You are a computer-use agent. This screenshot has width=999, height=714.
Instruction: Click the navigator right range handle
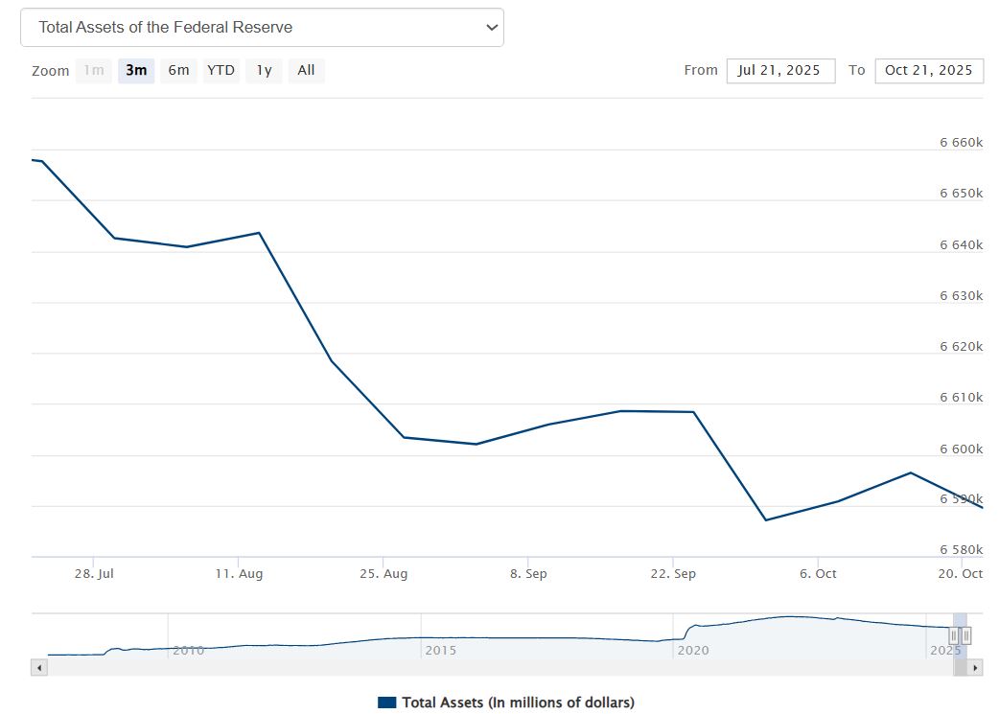(966, 635)
